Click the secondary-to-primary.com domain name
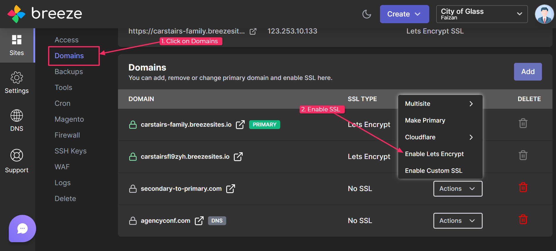 pyautogui.click(x=181, y=189)
